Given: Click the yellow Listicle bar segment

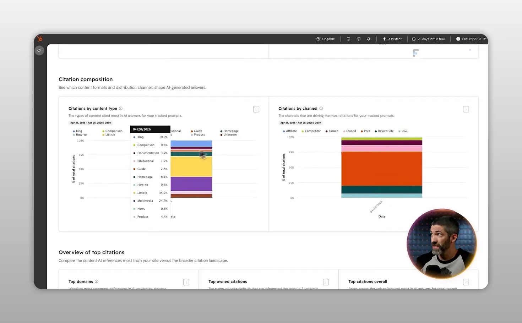Looking at the screenshot, I should click(x=191, y=166).
